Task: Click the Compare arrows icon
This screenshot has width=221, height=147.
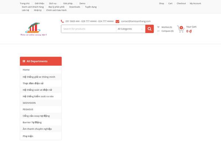Action: [158, 31]
